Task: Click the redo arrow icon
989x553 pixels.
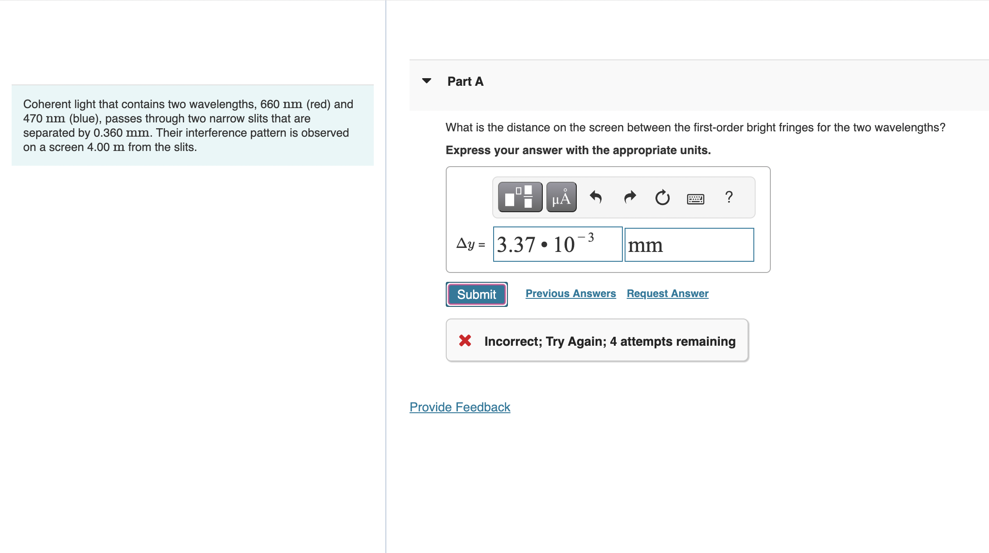Action: pos(630,197)
